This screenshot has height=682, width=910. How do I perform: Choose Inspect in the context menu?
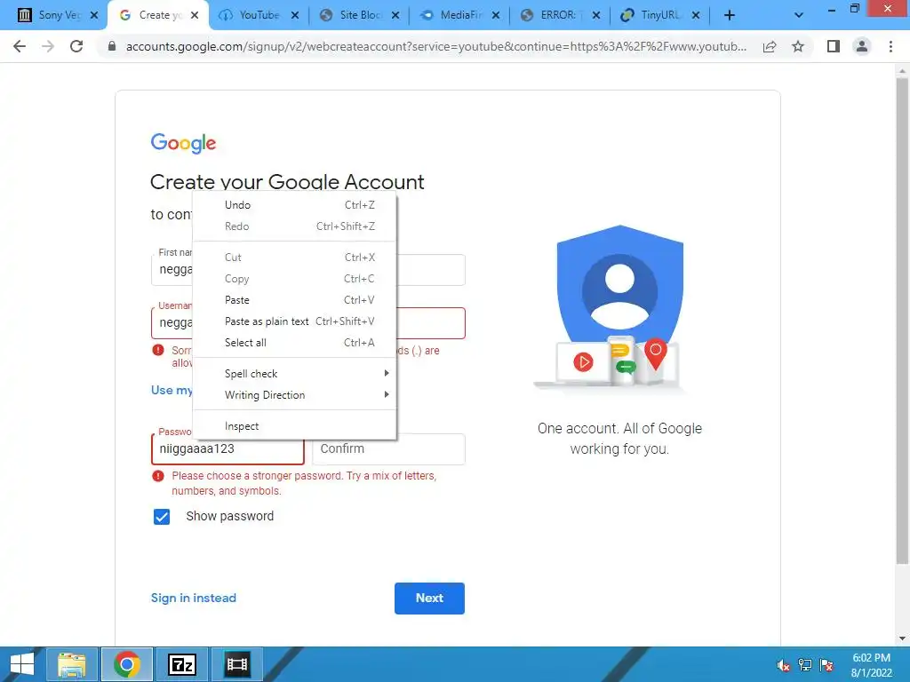pos(294,426)
